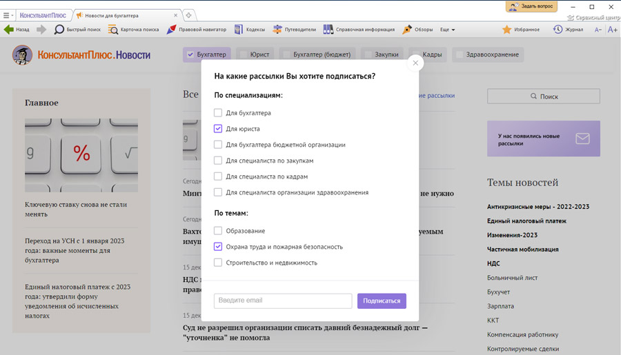Launch the Правовой навигатор icon
The image size is (621, 355).
click(x=172, y=30)
